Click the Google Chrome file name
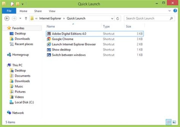The width and height of the screenshot is (180, 127). (x=62, y=39)
